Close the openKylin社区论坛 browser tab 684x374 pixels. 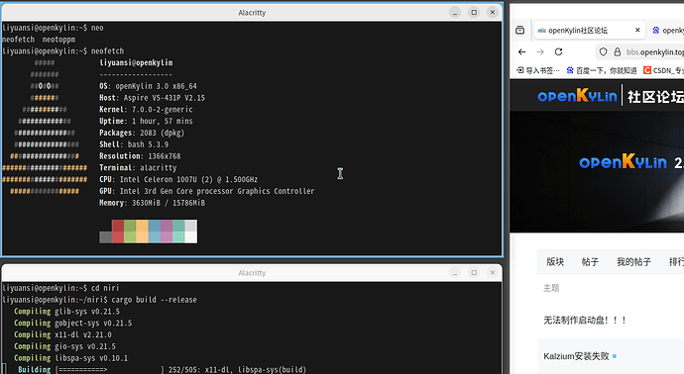click(x=637, y=30)
